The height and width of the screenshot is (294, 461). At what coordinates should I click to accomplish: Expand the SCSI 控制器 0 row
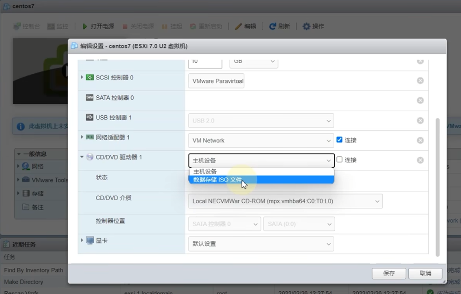click(82, 77)
